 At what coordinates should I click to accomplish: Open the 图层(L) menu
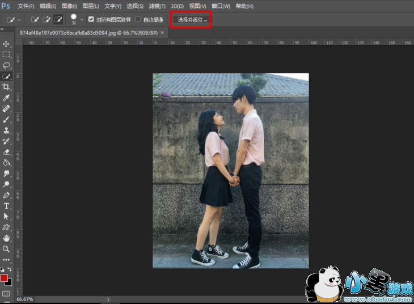(x=91, y=6)
